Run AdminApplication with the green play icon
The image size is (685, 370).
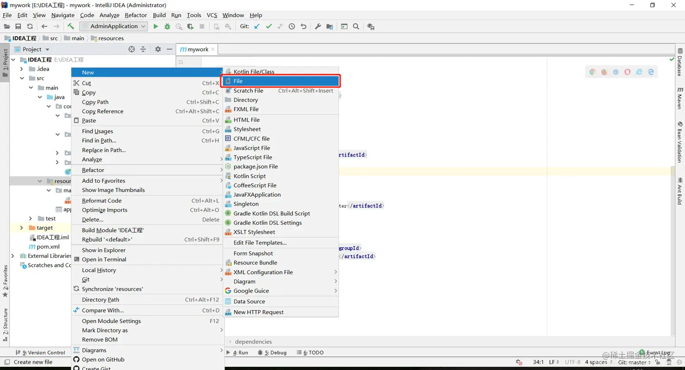coord(155,27)
